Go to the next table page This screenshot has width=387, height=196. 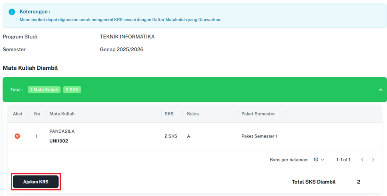point(373,160)
